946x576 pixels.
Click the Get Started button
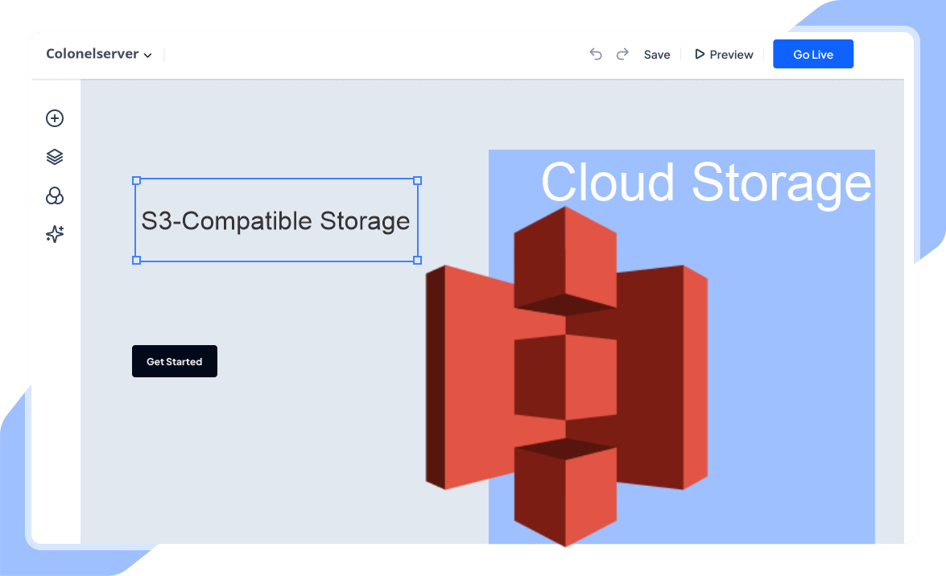pos(175,360)
